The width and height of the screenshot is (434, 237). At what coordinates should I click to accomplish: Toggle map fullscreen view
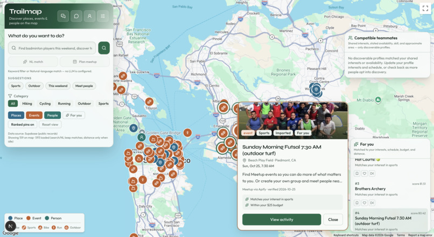click(425, 8)
